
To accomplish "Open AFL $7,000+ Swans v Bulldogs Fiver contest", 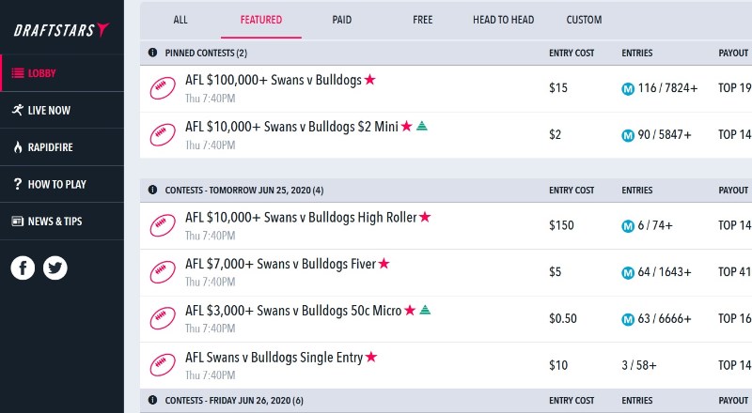I will [x=280, y=264].
